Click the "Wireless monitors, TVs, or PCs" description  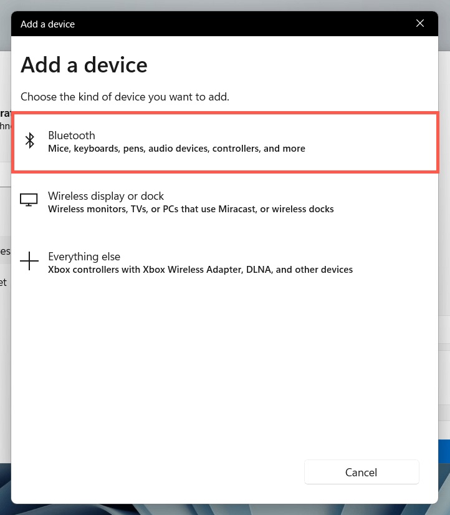(191, 209)
